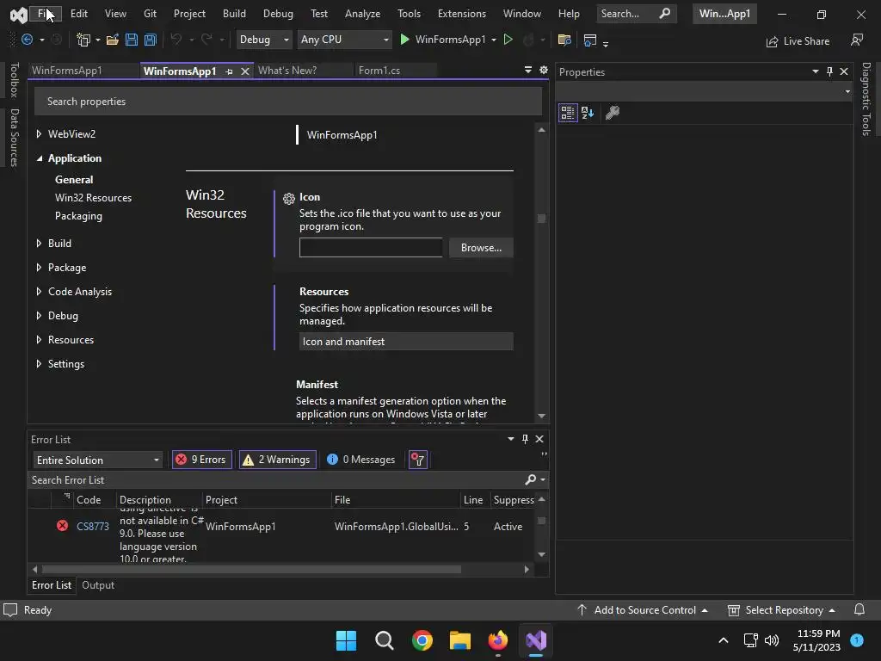Pin the Error List panel
Viewport: 881px width, 661px height.
(526, 439)
